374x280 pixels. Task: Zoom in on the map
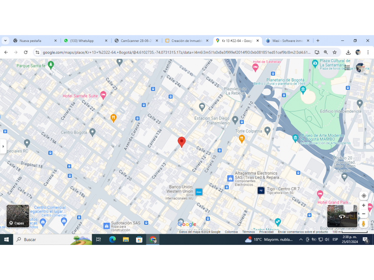click(363, 205)
